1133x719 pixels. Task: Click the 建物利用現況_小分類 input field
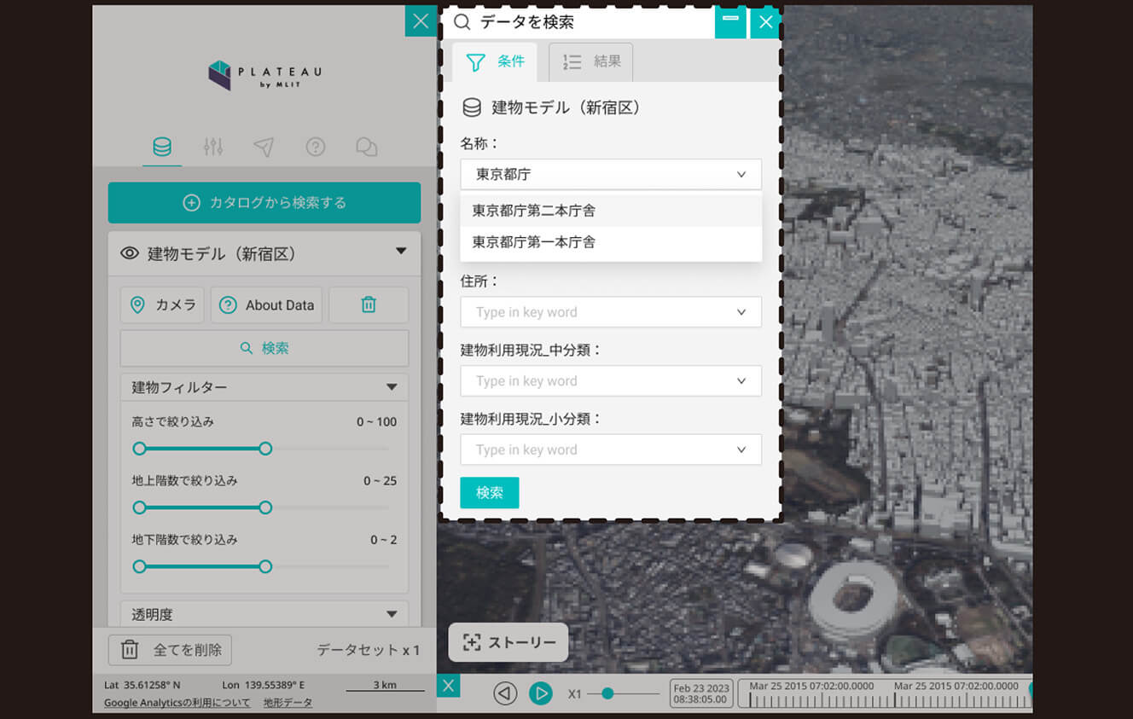[x=611, y=450]
